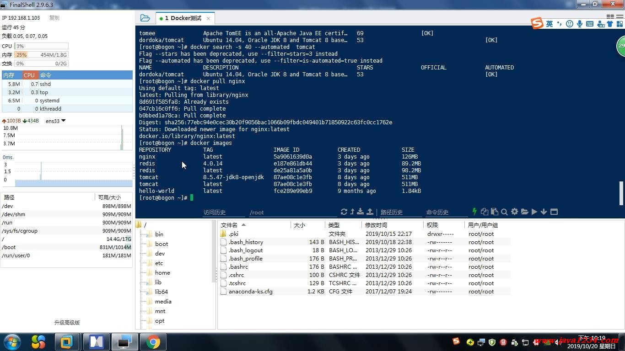Select the .tcshrc file
The image size is (625, 351).
tap(365, 283)
